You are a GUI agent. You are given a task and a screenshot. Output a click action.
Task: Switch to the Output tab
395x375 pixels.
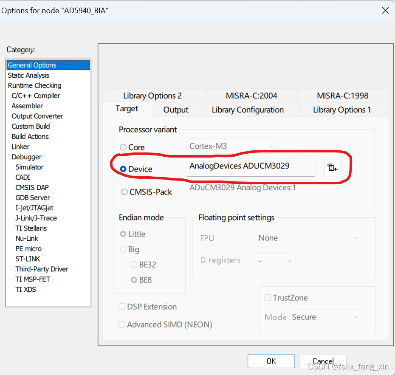click(x=176, y=110)
